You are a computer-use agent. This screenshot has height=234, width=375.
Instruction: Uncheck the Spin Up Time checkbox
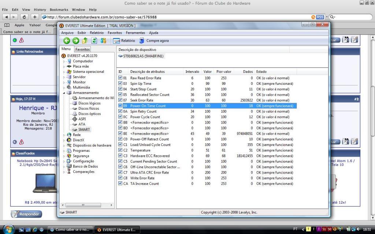120,83
